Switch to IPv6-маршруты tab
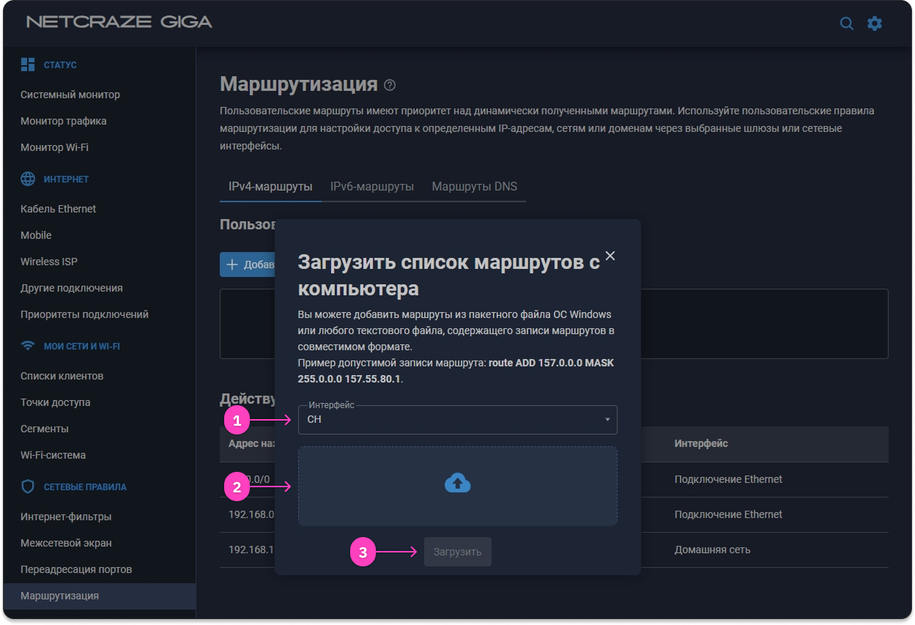 (x=371, y=186)
